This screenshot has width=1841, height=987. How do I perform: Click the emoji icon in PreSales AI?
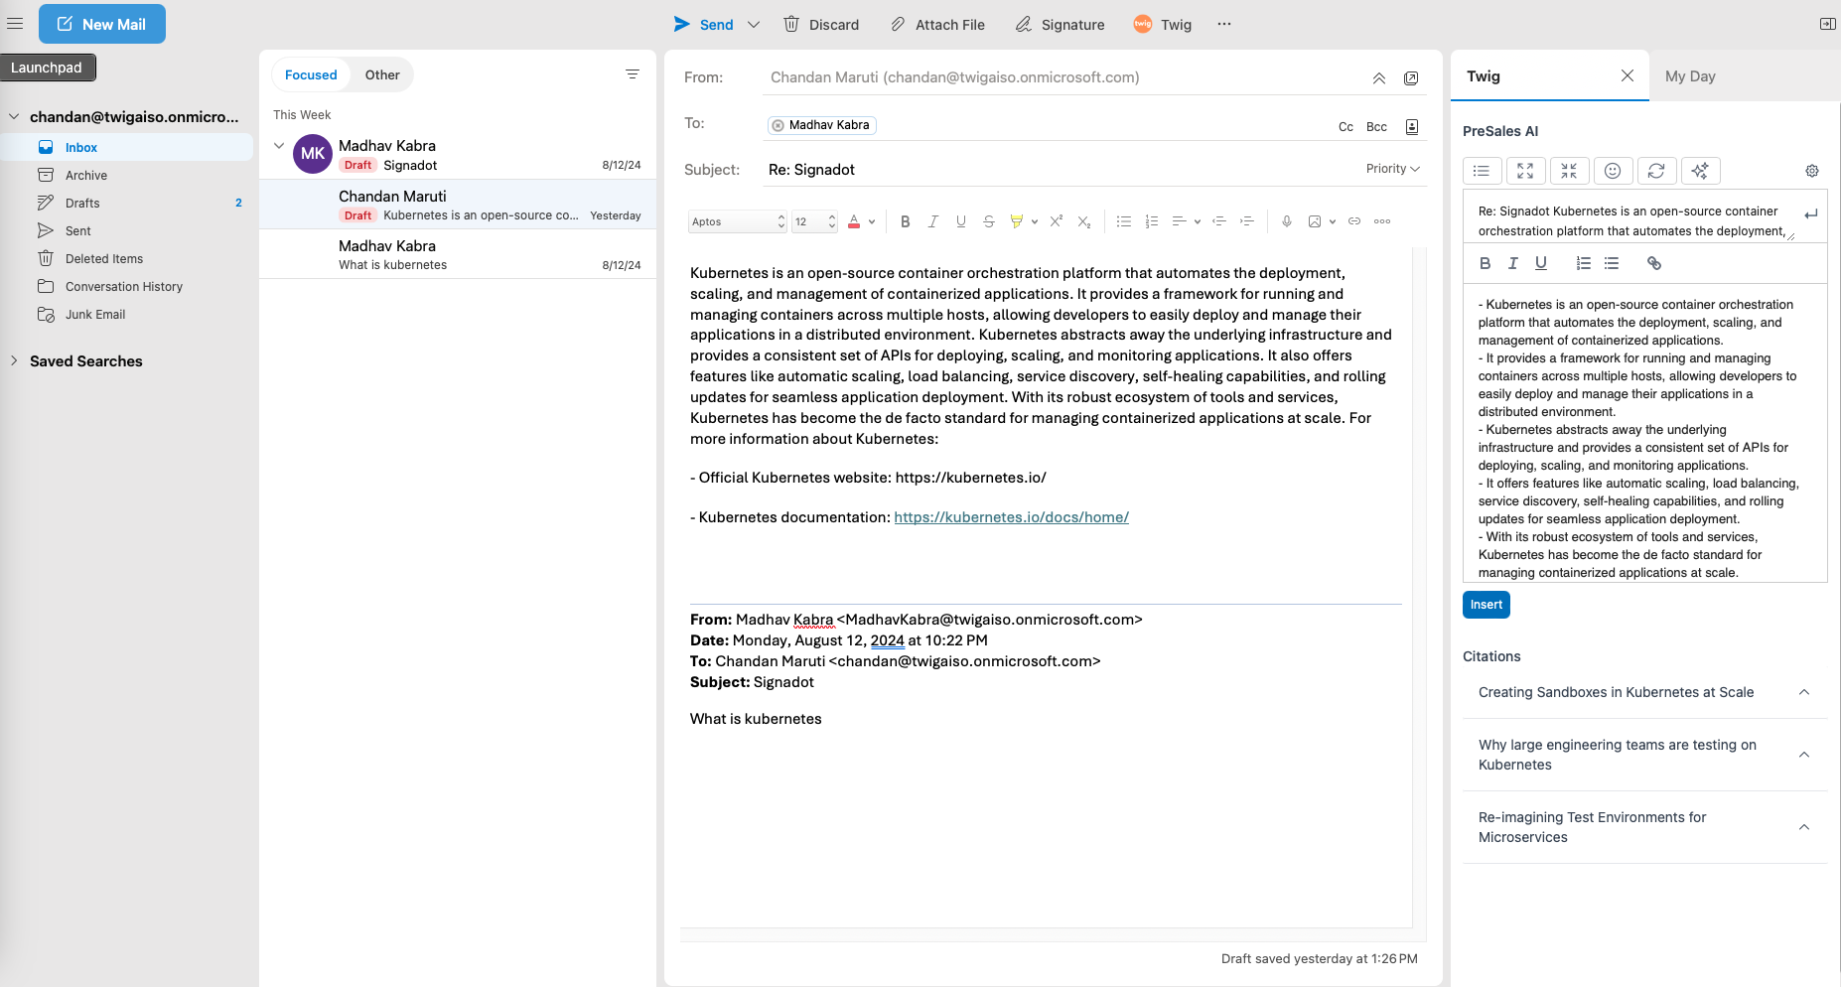pos(1613,171)
